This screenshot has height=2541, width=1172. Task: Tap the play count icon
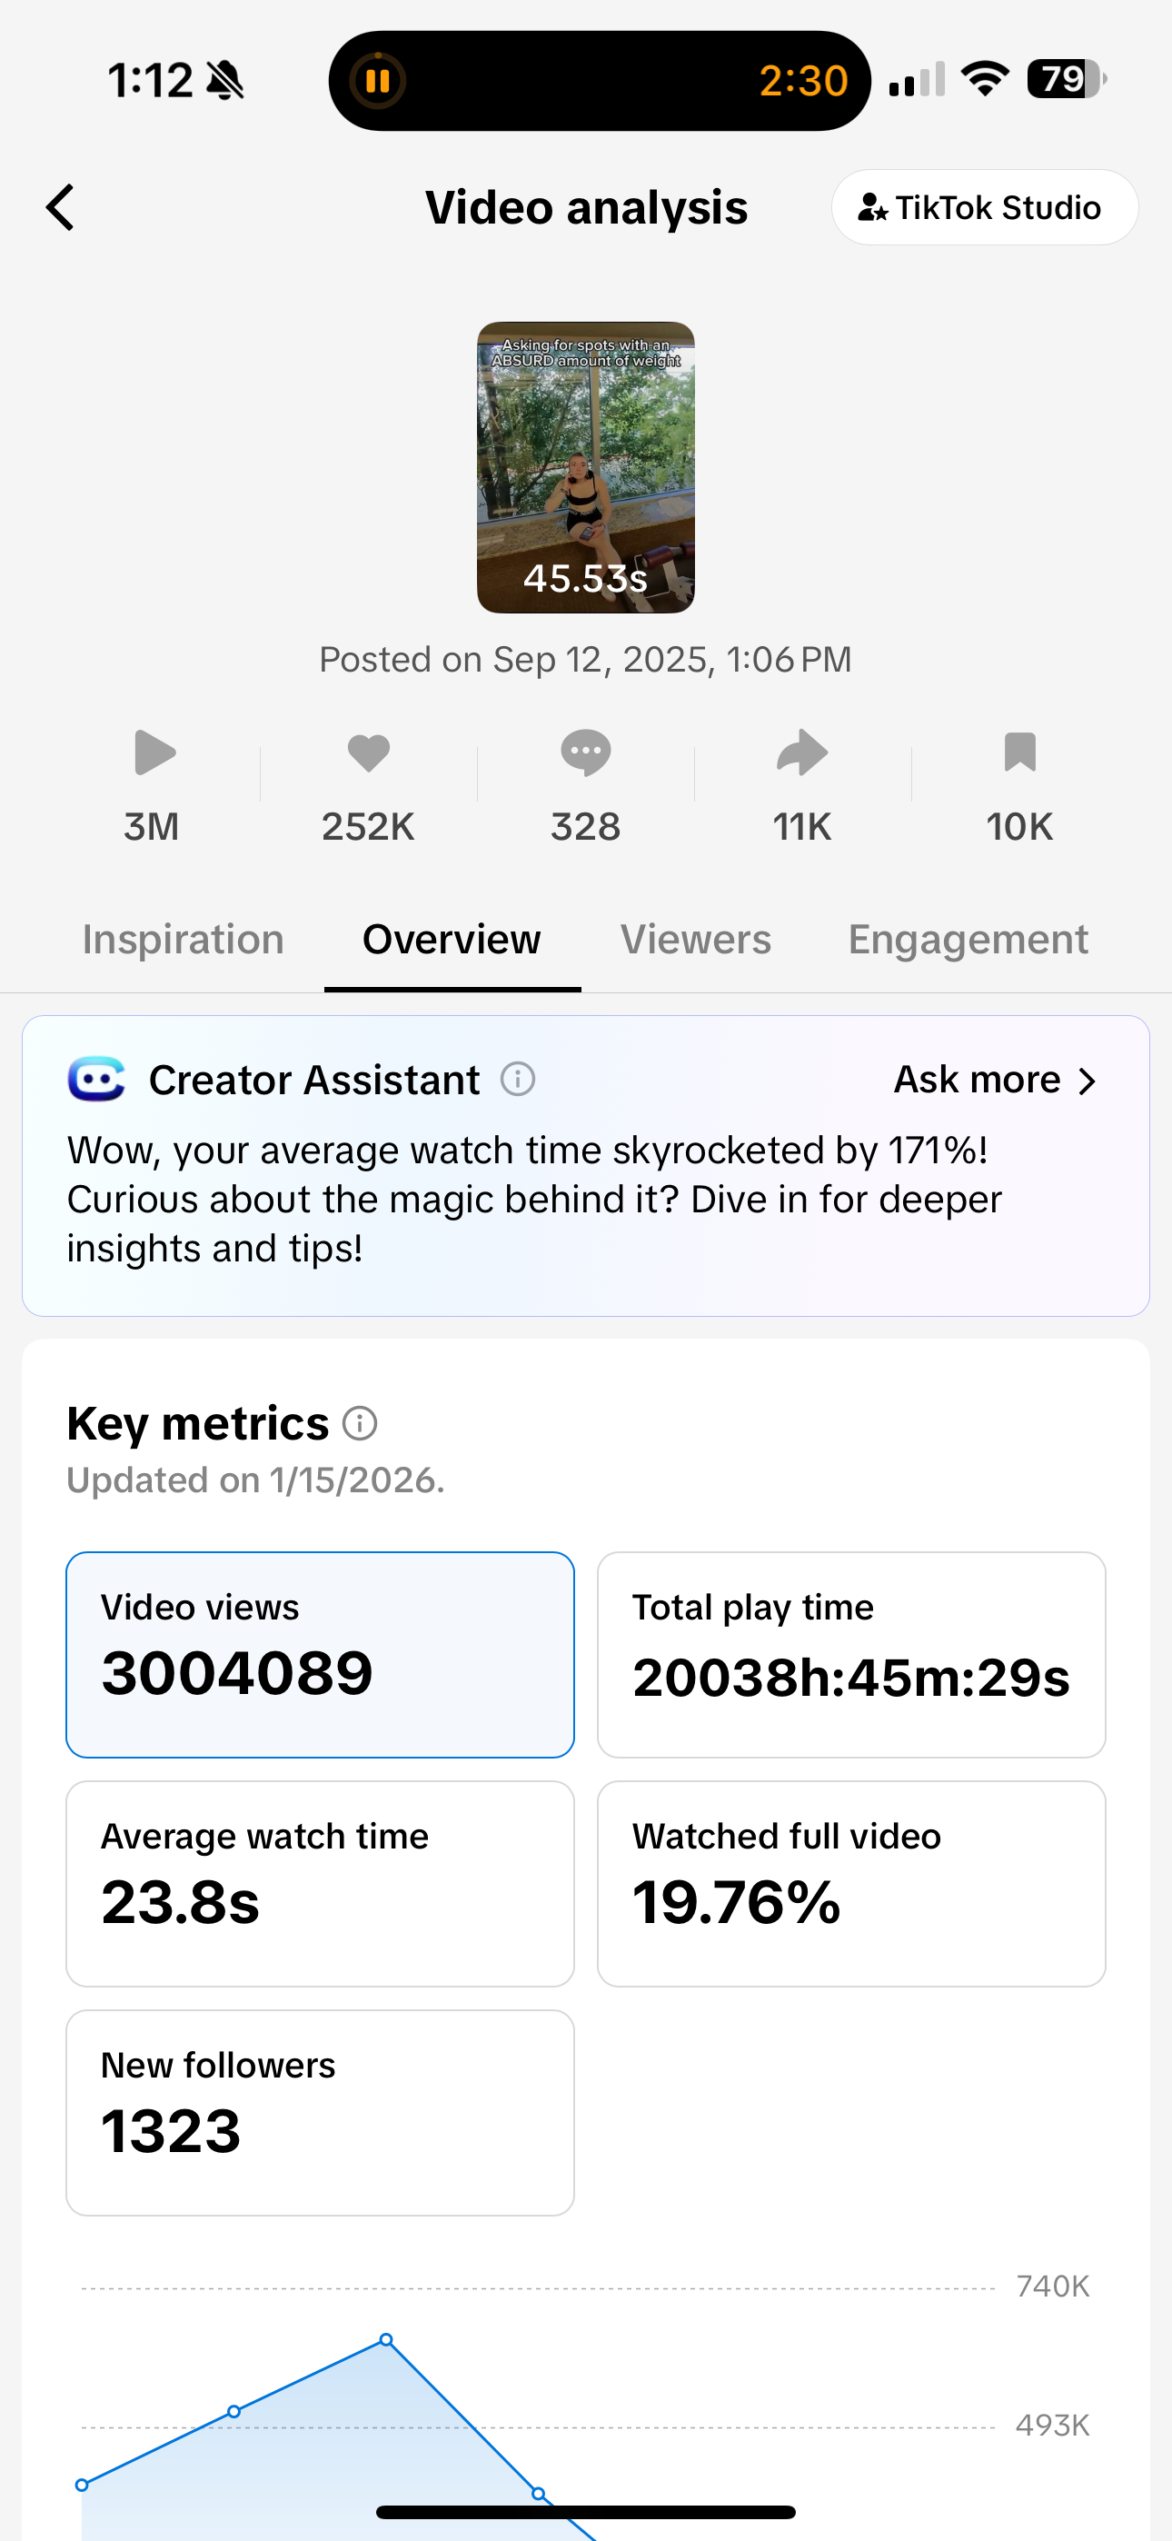point(153,752)
